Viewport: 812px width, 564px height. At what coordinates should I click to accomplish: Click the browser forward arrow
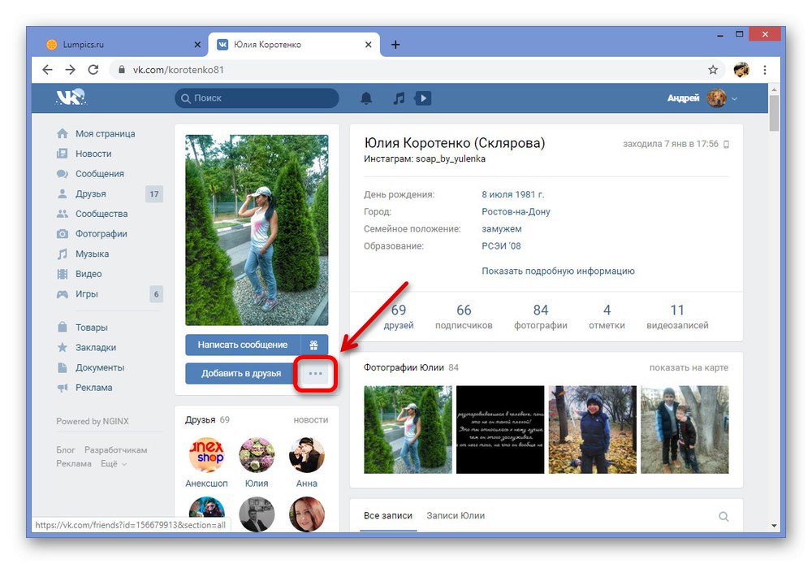point(70,69)
